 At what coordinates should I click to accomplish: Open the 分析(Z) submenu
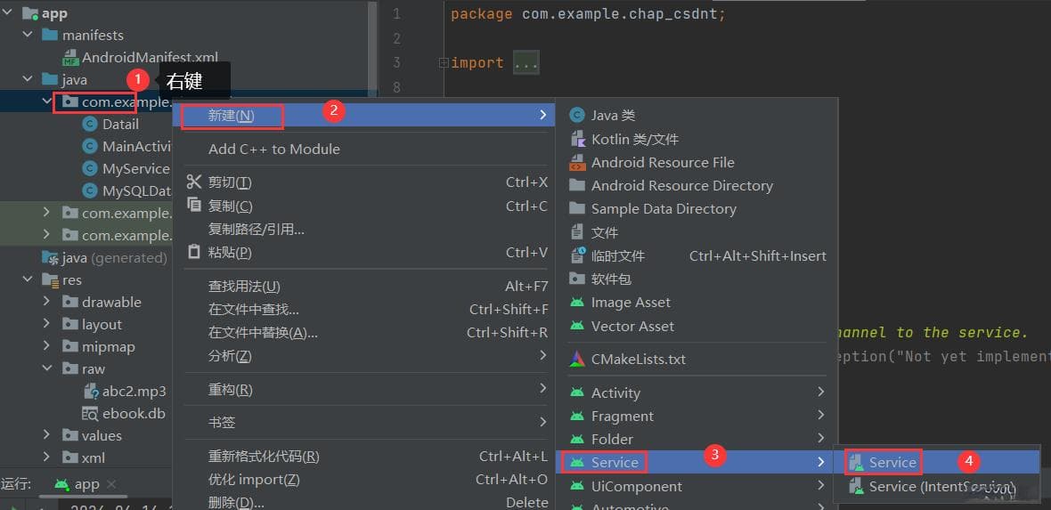364,356
